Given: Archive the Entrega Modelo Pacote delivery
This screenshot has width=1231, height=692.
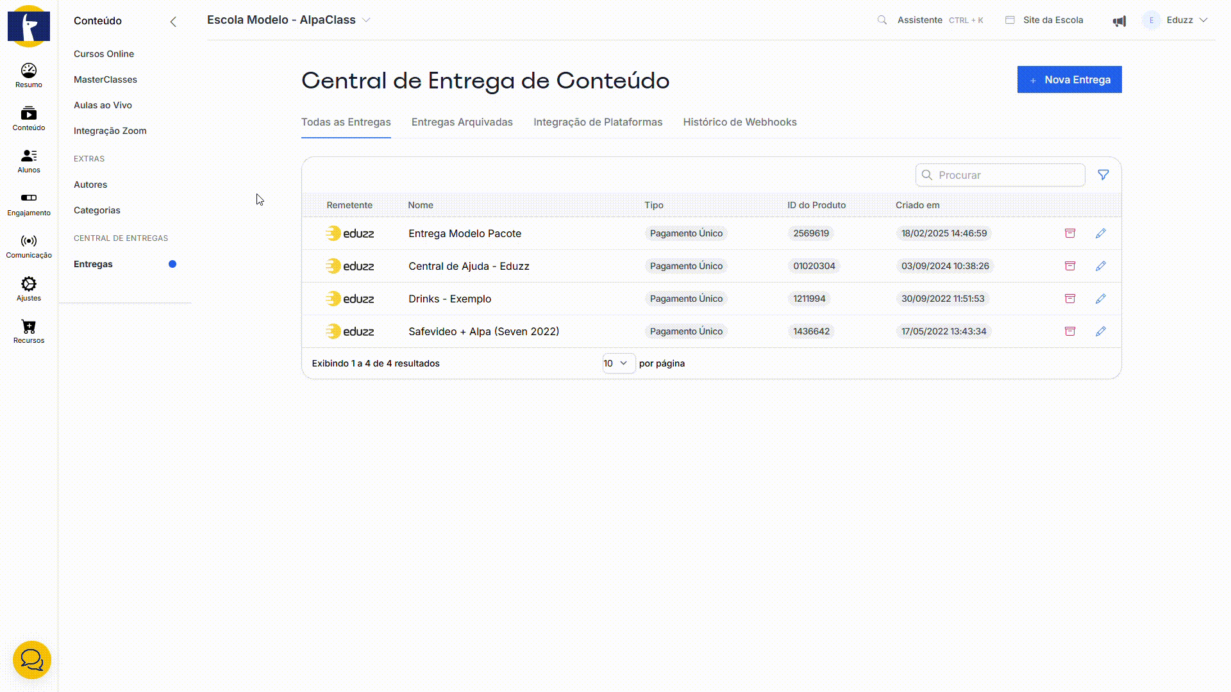Looking at the screenshot, I should click(x=1069, y=233).
